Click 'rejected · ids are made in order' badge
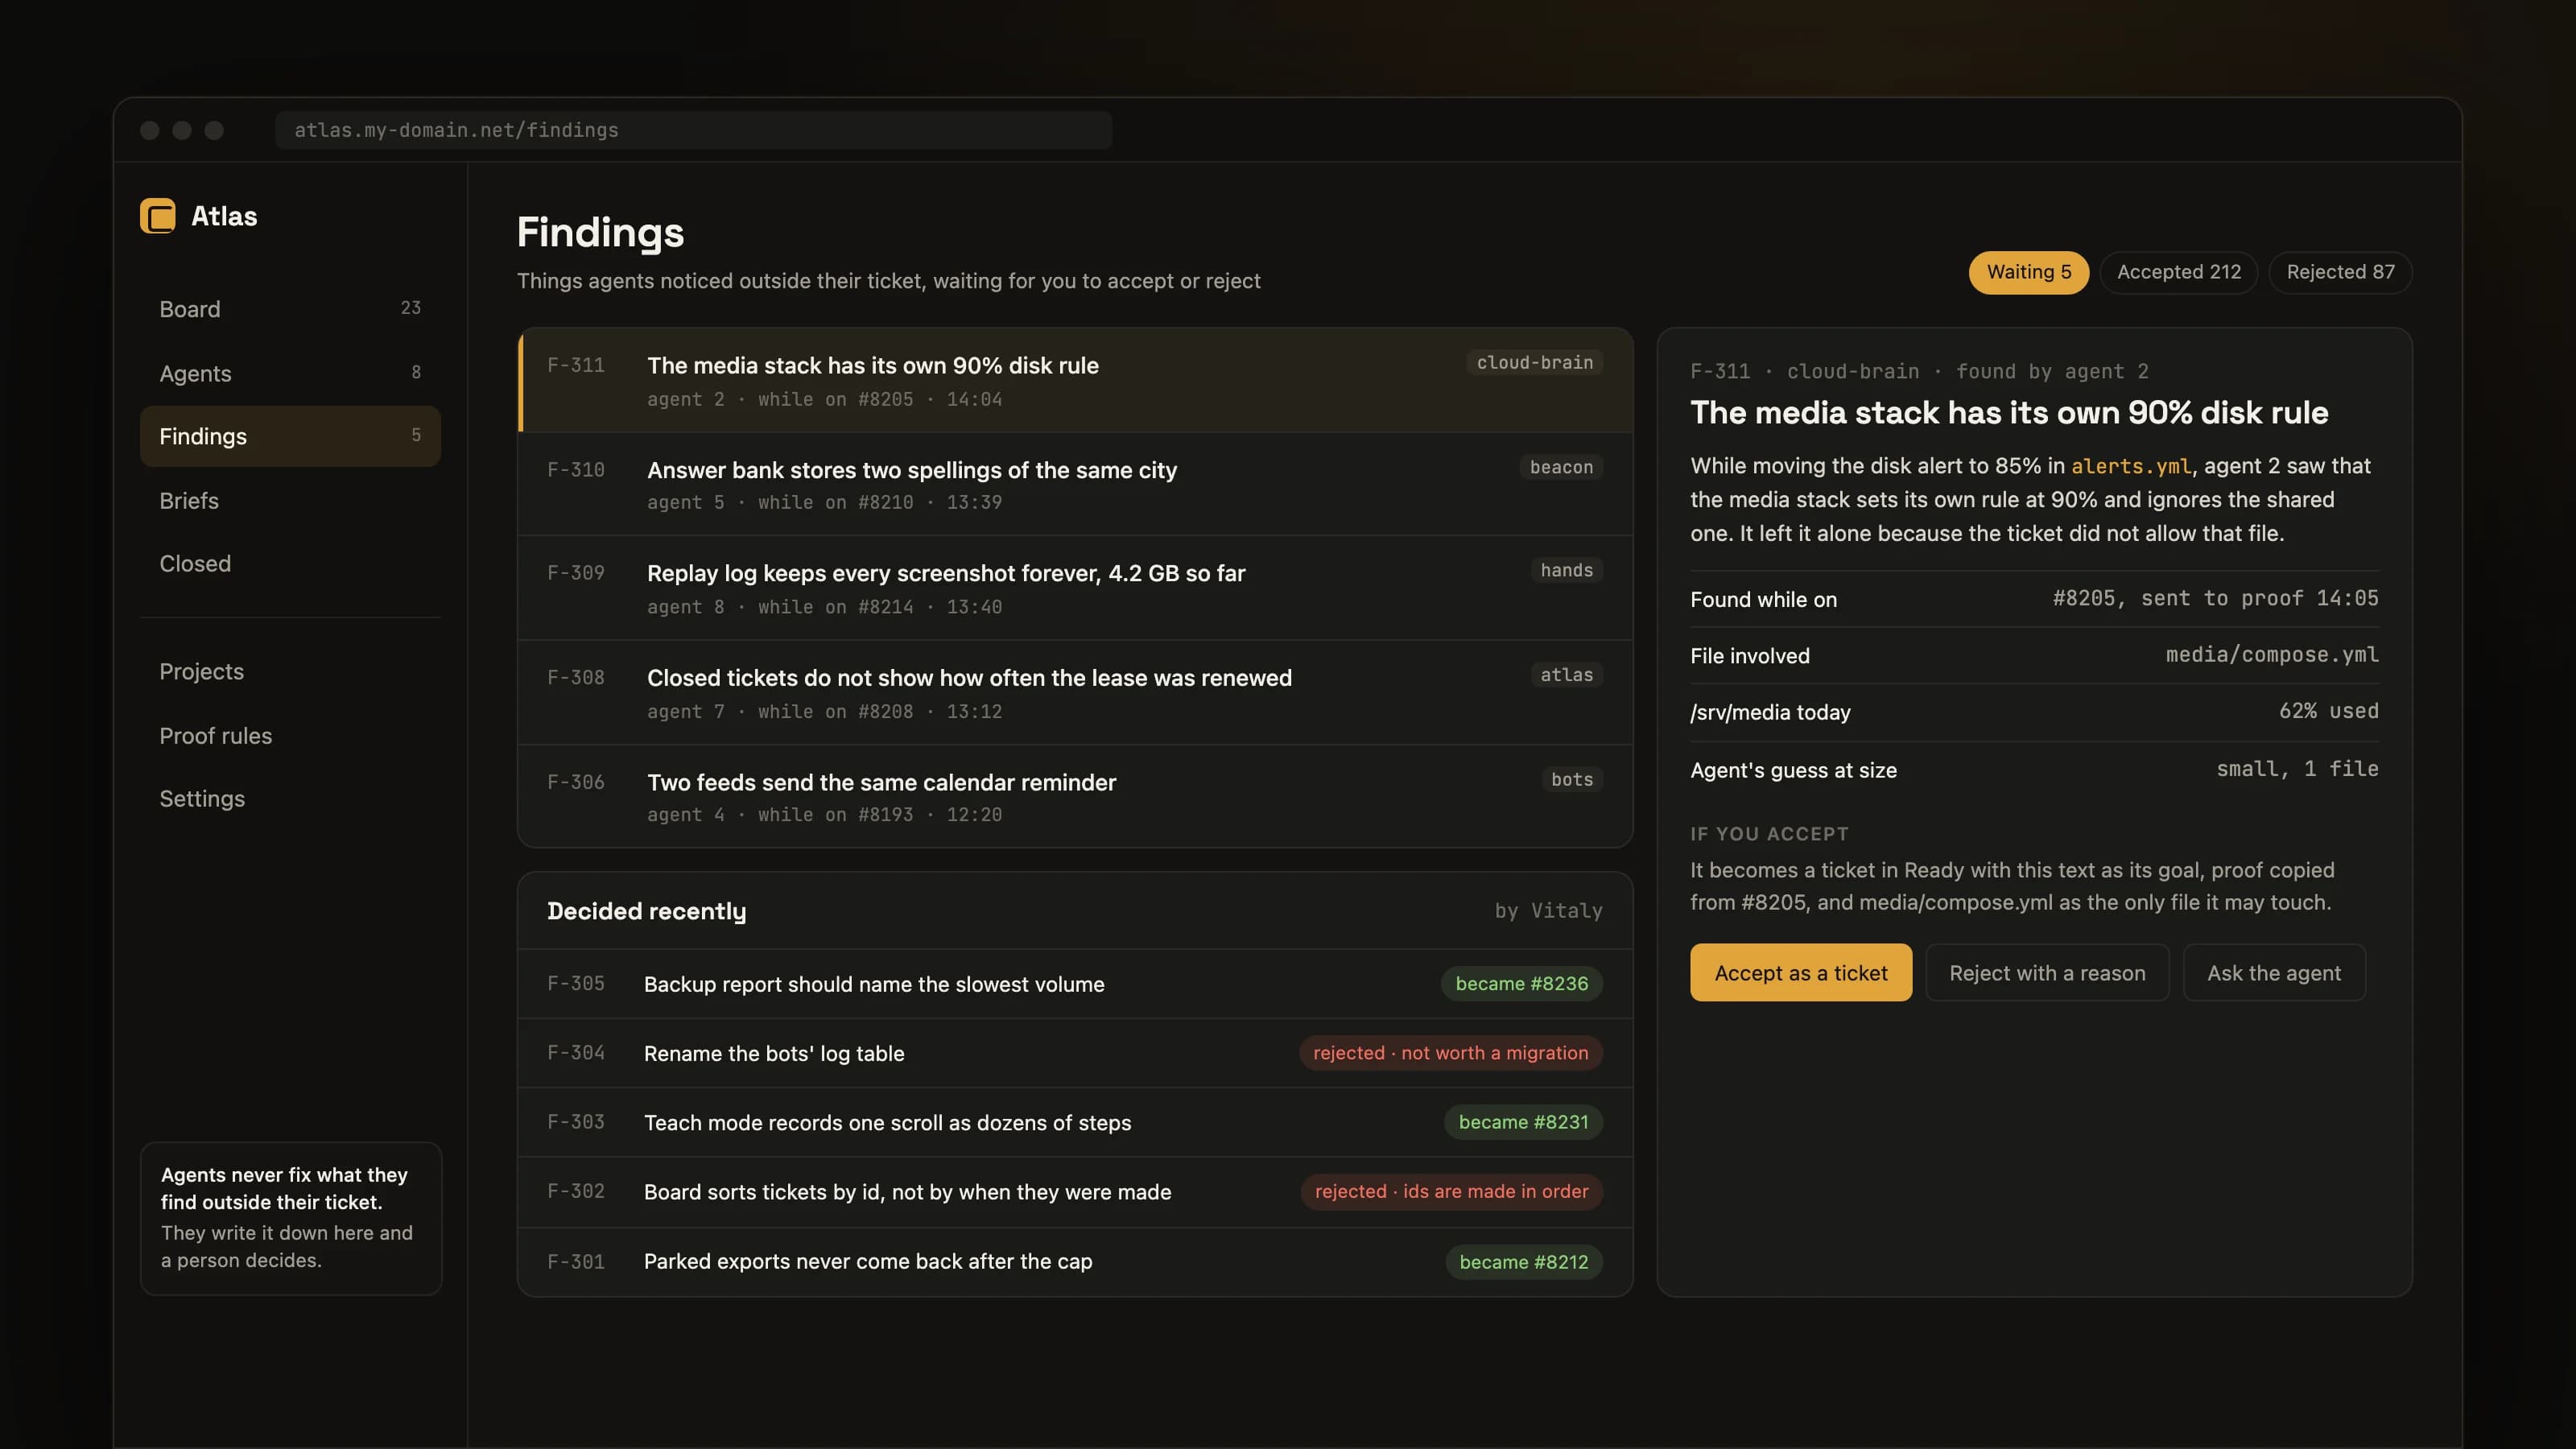This screenshot has height=1449, width=2576. pyautogui.click(x=1451, y=1192)
